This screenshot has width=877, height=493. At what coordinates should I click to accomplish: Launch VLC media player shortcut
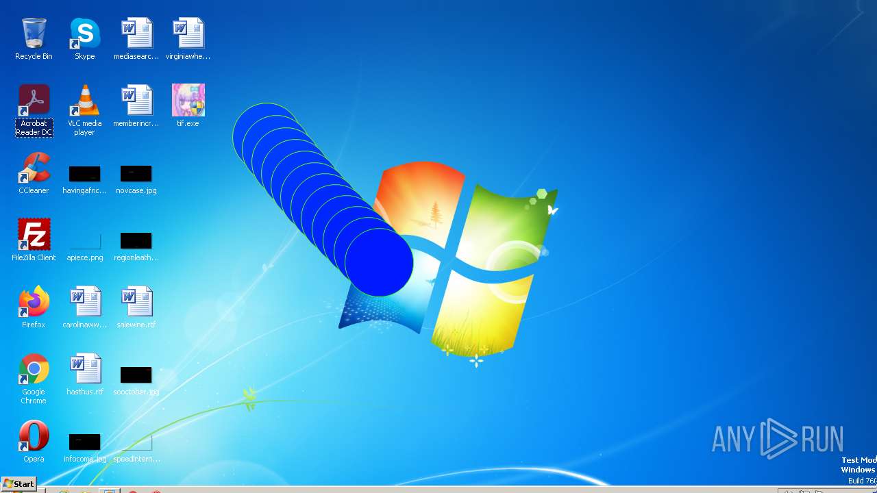click(x=85, y=110)
